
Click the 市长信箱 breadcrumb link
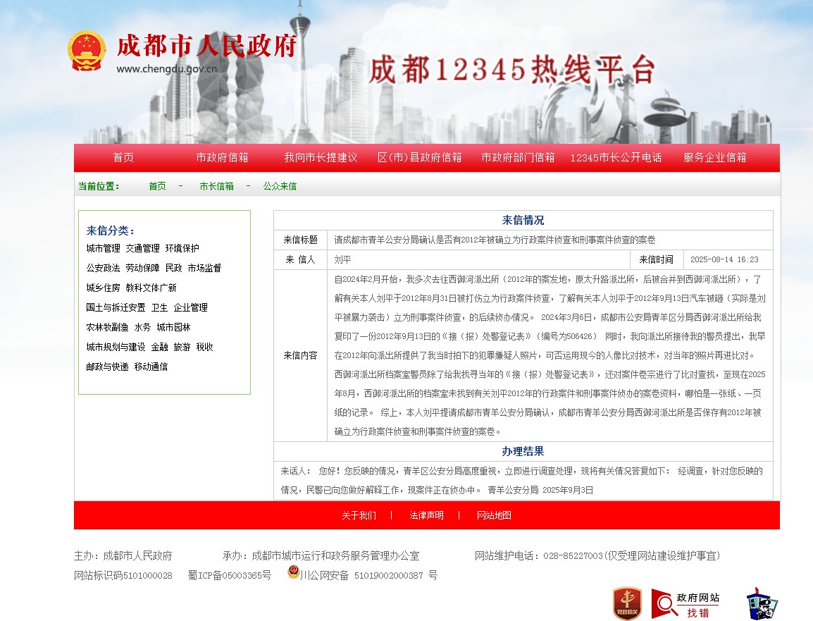pos(216,187)
